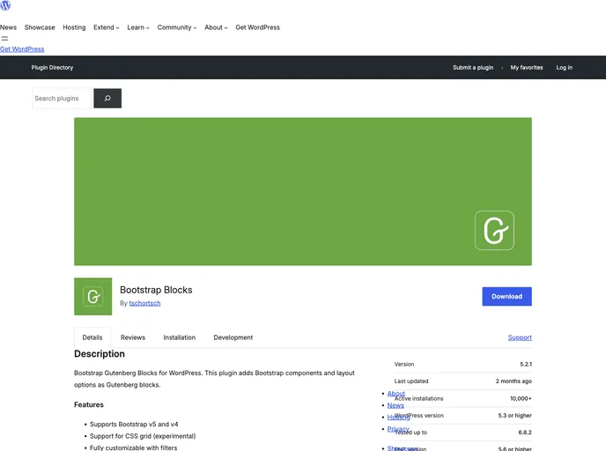Click the Features heading

click(x=89, y=404)
